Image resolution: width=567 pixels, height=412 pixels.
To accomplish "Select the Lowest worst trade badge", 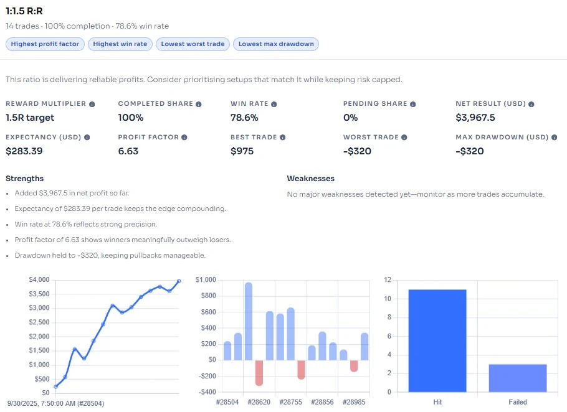I will coord(193,44).
